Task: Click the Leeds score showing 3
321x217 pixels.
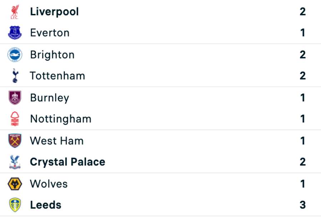Action: pos(302,205)
